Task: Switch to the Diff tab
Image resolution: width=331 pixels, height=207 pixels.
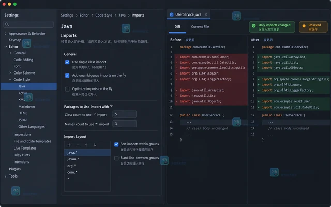Action: point(177,27)
